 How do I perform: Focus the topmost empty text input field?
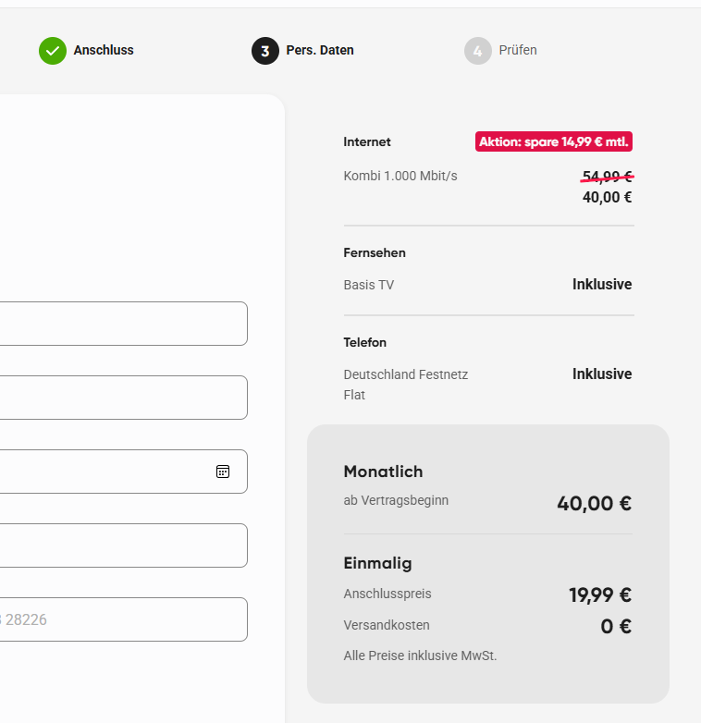point(120,324)
